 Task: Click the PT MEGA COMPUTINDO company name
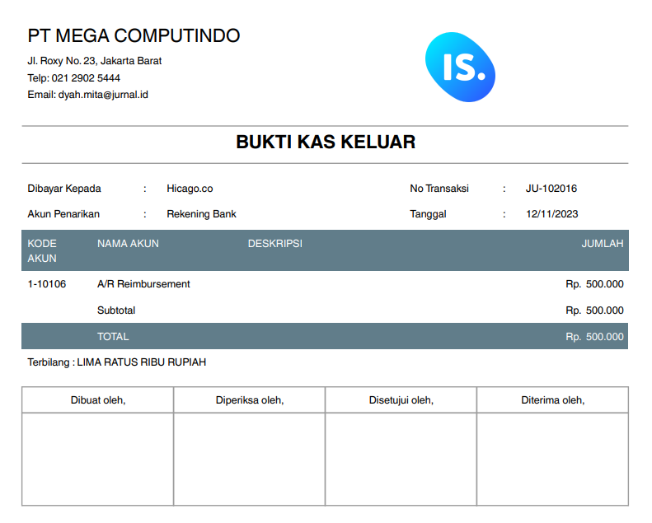click(134, 36)
